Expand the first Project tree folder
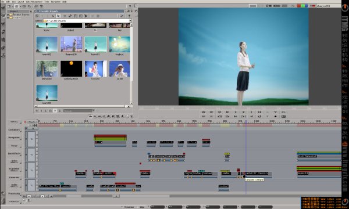The height and width of the screenshot is (209, 349). point(9,15)
